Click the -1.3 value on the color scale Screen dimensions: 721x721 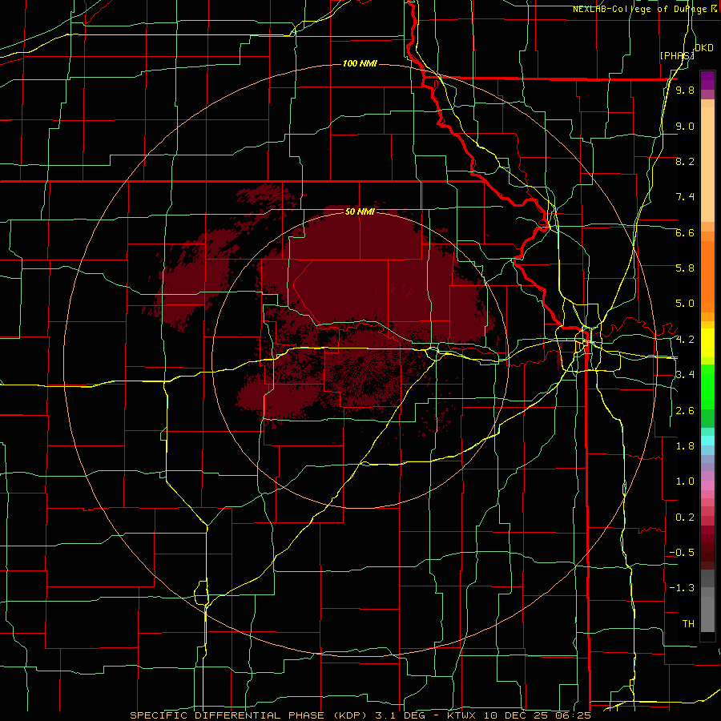tap(682, 588)
